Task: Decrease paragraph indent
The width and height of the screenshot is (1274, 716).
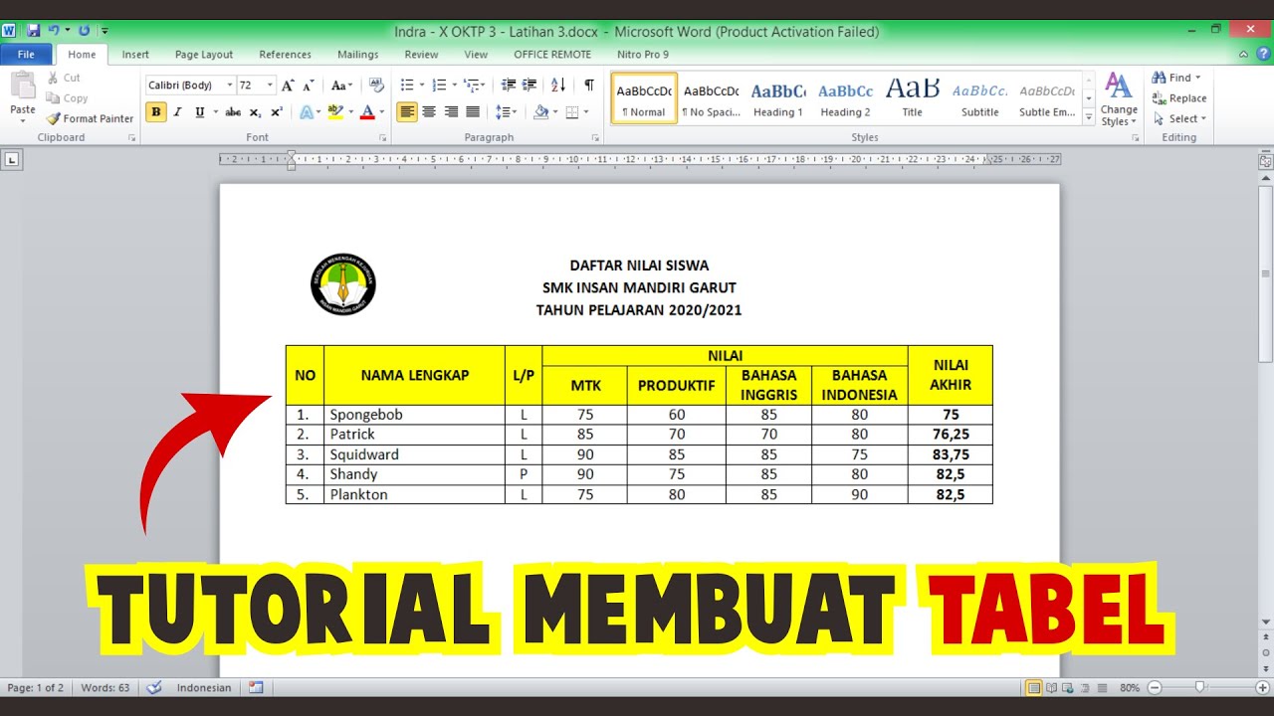Action: coord(509,86)
